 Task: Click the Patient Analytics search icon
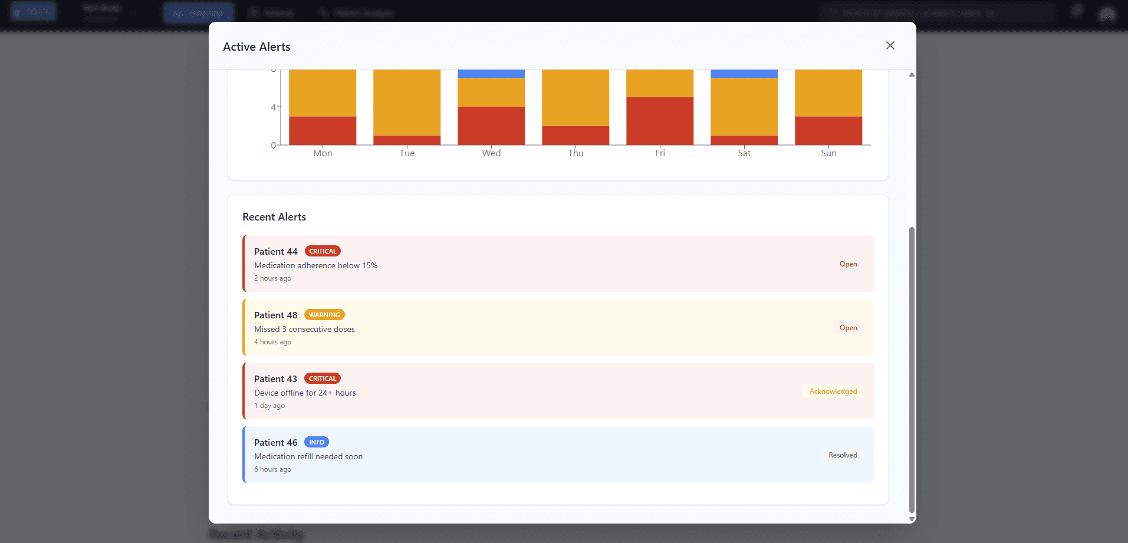coord(323,12)
